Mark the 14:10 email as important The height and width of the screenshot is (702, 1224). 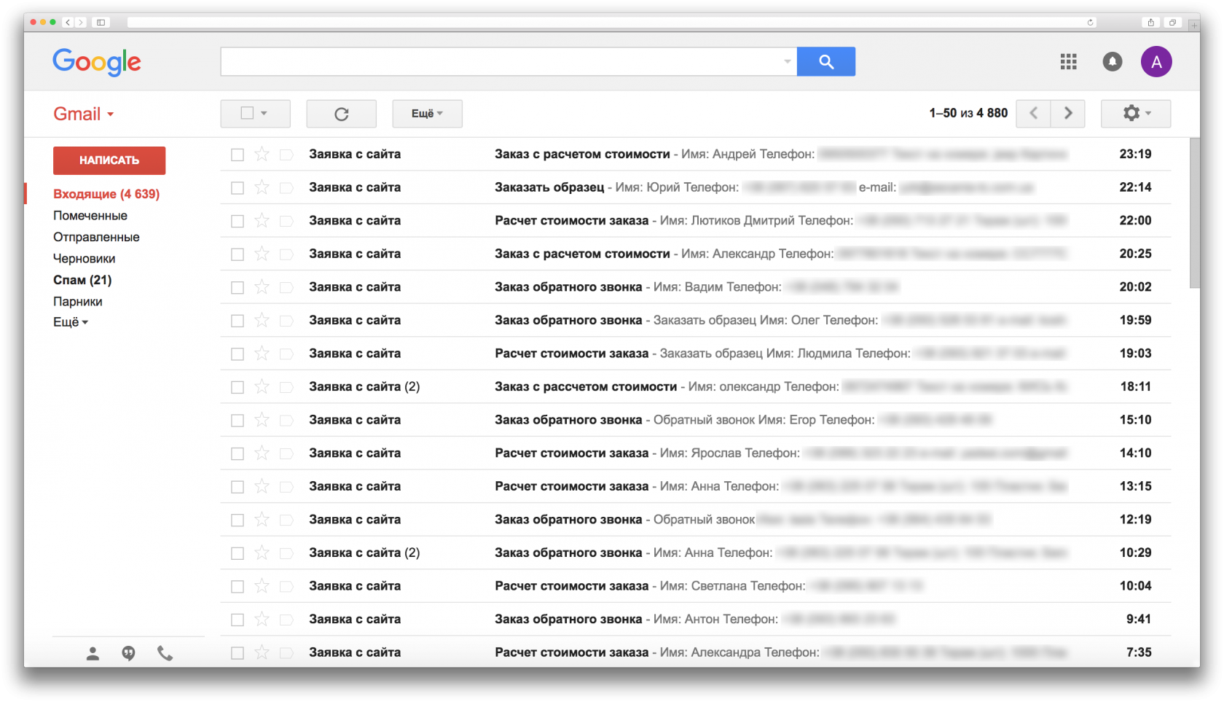286,453
